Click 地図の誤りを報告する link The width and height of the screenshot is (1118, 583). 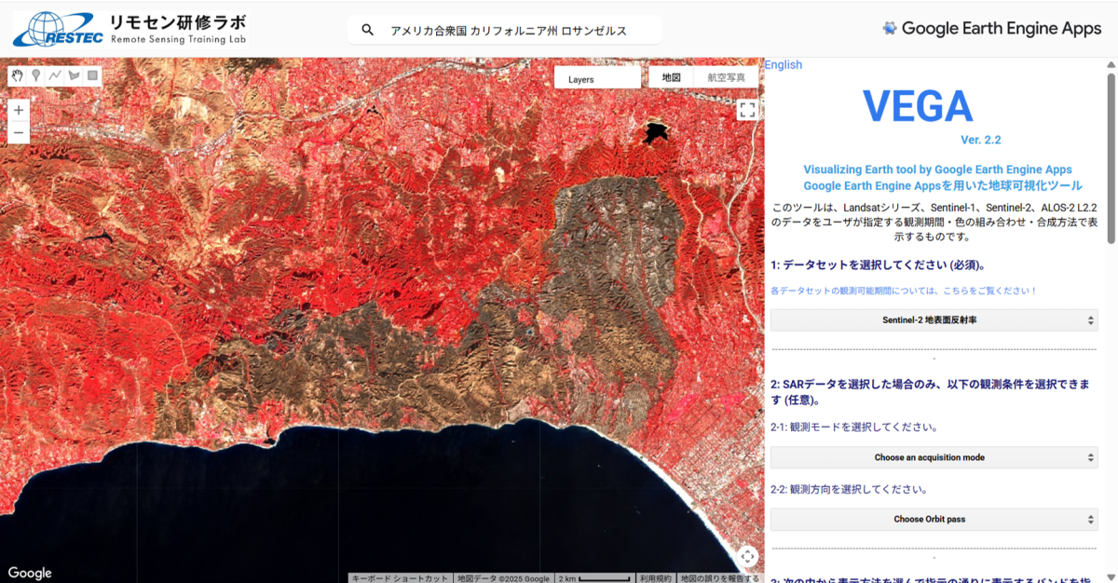(719, 578)
